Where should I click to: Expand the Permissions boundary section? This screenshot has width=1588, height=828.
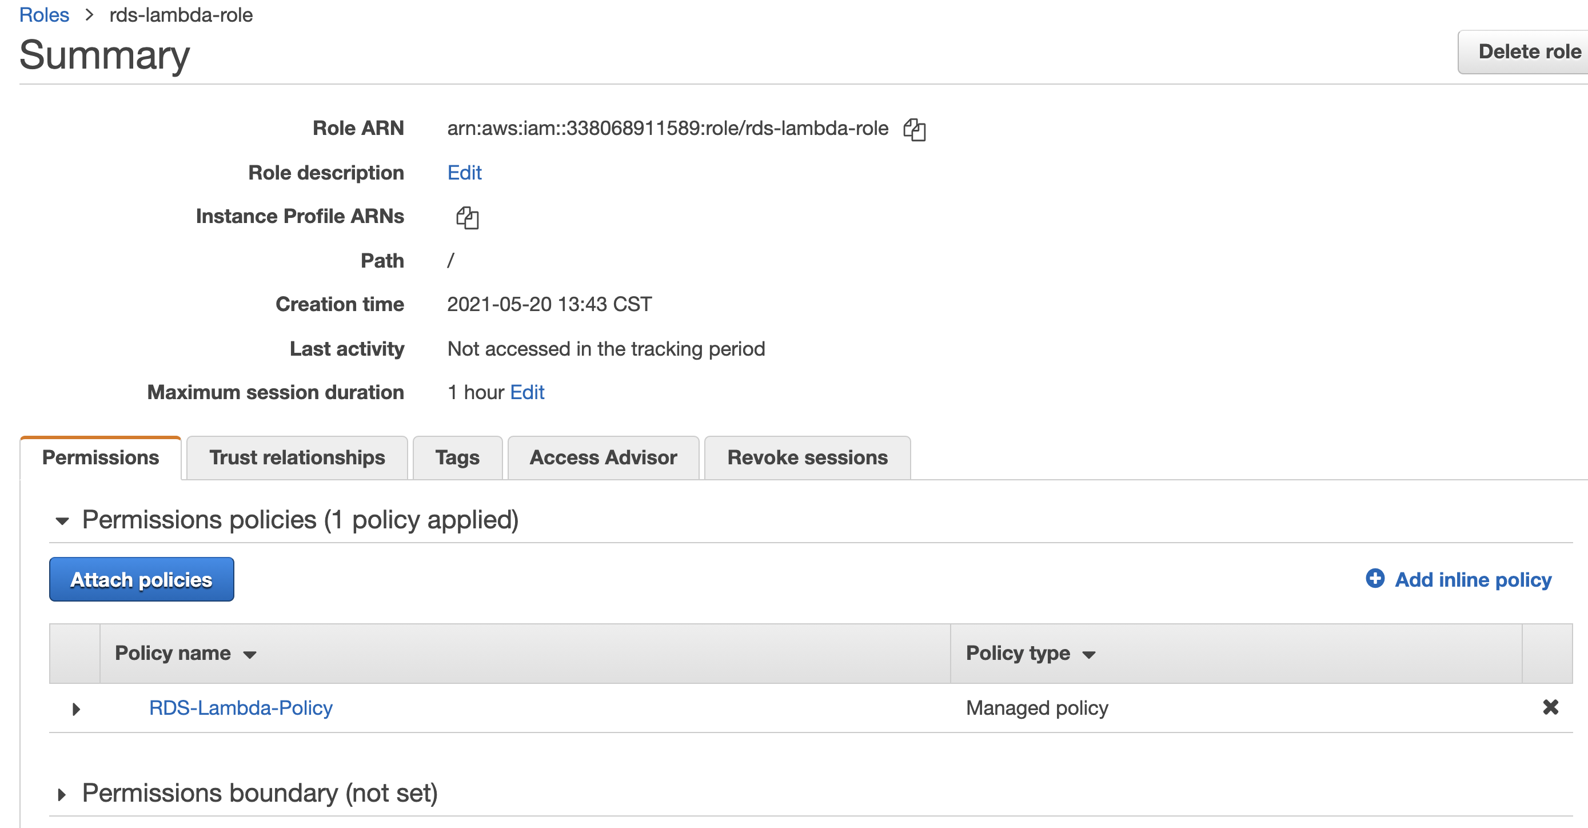[62, 794]
